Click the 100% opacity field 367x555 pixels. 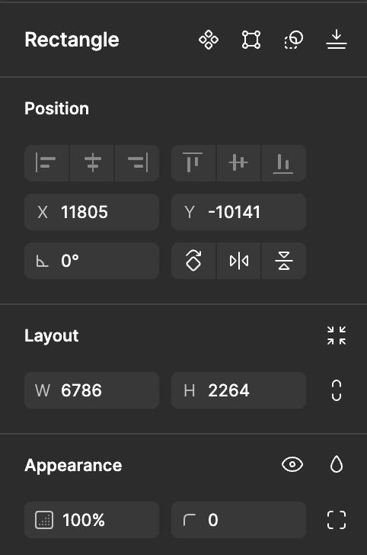(x=91, y=520)
